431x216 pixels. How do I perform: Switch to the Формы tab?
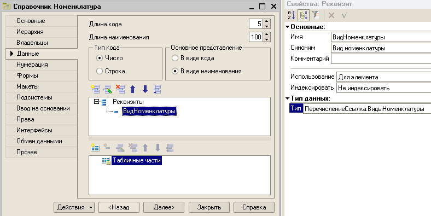41,75
